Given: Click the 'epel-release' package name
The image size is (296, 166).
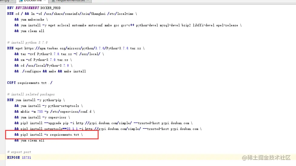Looking at the screenshot, I should click(x=227, y=25).
